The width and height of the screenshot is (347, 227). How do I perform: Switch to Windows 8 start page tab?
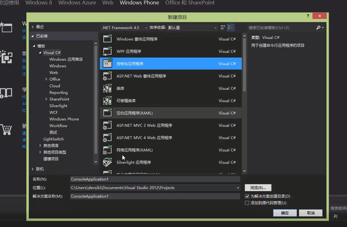[39, 3]
